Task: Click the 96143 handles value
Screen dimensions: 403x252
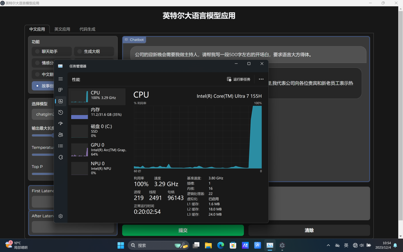Action: 176,198
